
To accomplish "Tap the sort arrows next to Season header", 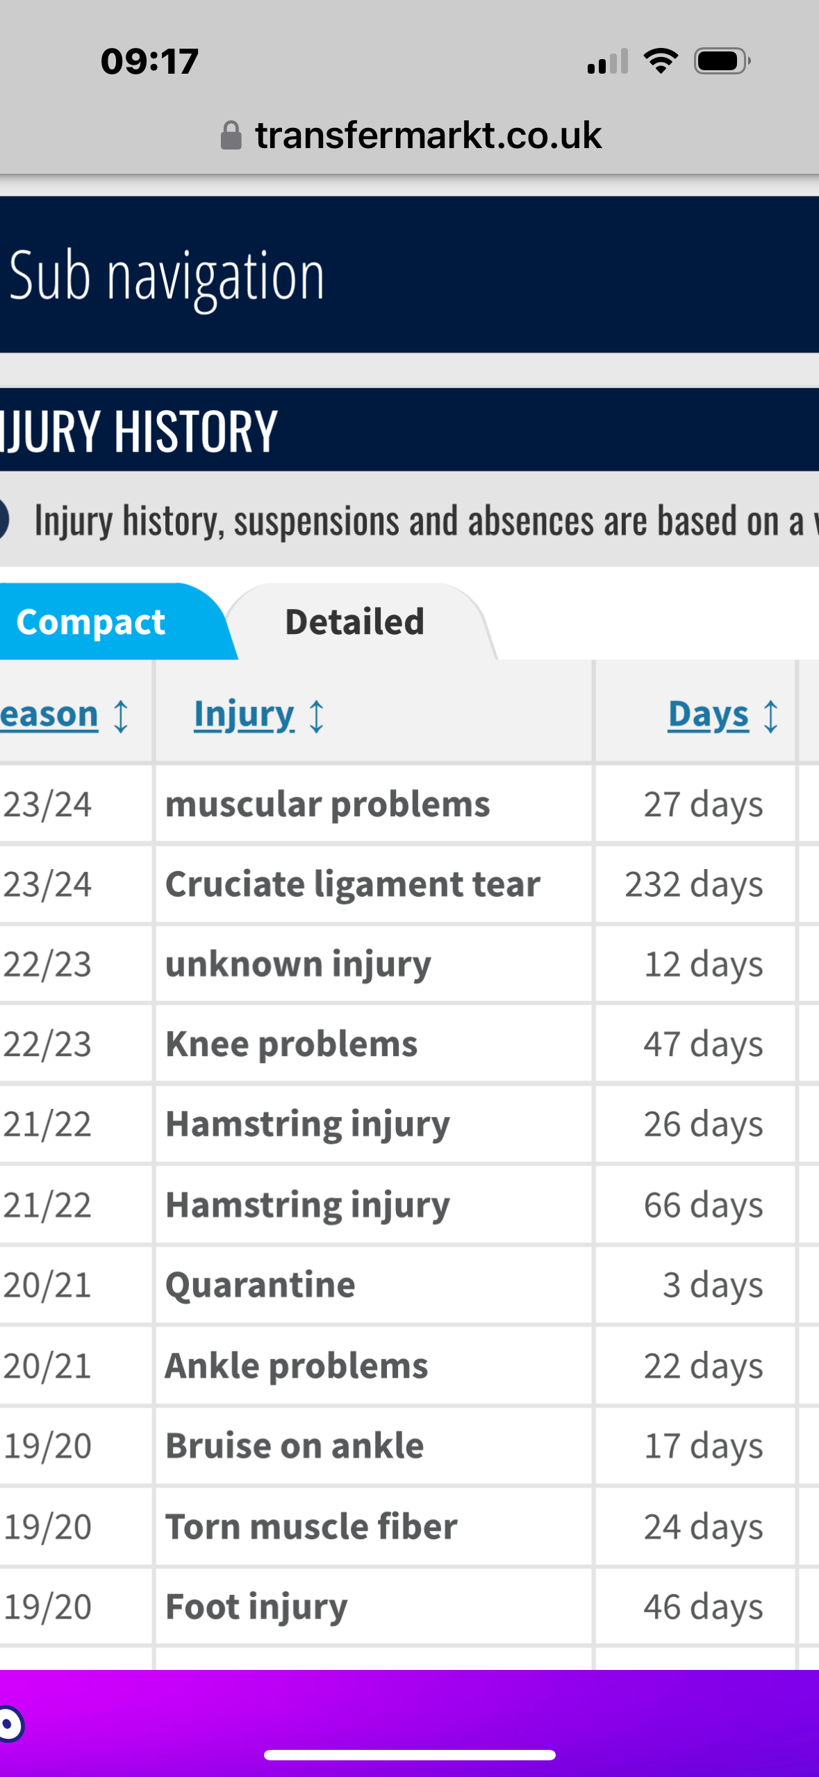I will 121,716.
